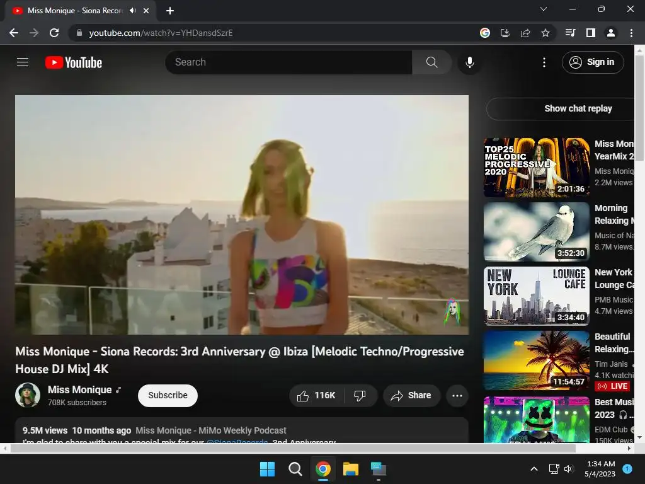Open Chrome profile avatar icon
The image size is (645, 484).
[x=611, y=33]
